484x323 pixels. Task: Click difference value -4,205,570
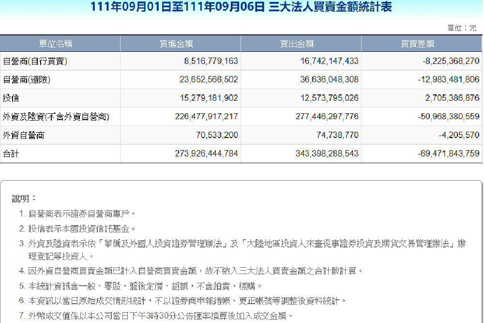tap(459, 135)
